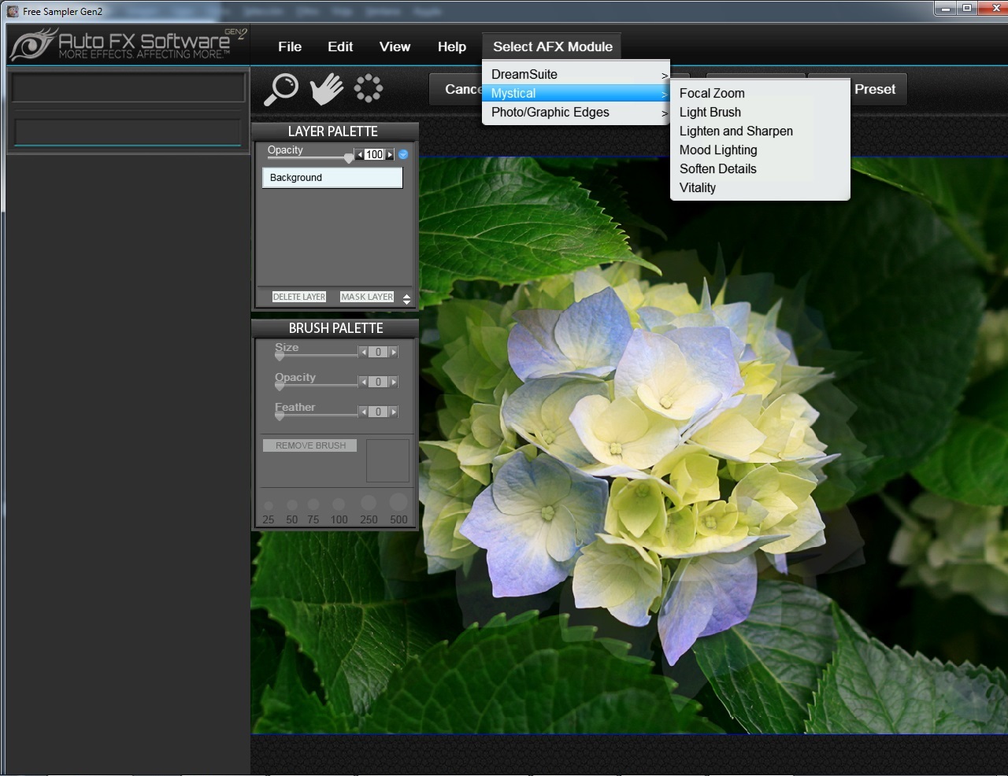Click the REMOVE BRUSH button
Image resolution: width=1008 pixels, height=776 pixels.
[x=310, y=445]
